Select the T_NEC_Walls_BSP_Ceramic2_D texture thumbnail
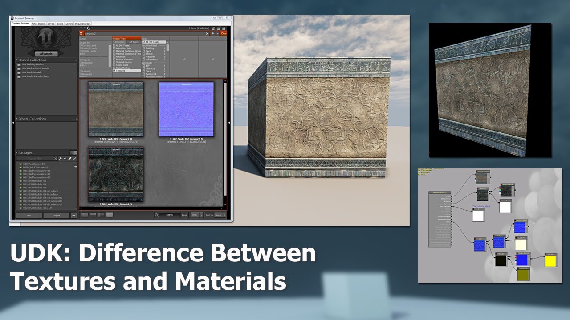570x320 pixels. point(115,109)
